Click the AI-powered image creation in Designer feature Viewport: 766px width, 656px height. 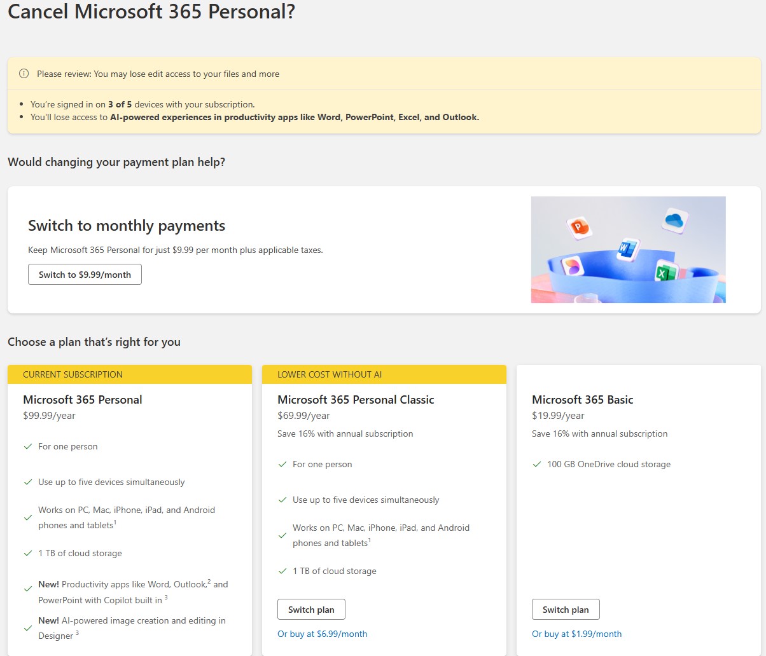(132, 628)
